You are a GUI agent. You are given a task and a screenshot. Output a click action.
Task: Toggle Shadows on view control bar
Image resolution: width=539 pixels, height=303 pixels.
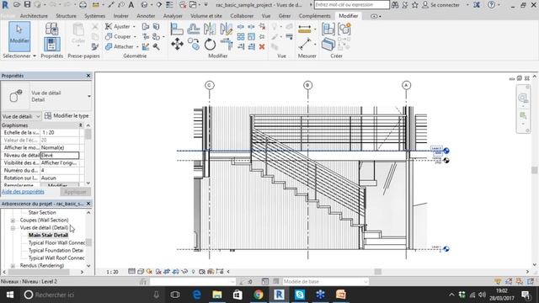(158, 271)
